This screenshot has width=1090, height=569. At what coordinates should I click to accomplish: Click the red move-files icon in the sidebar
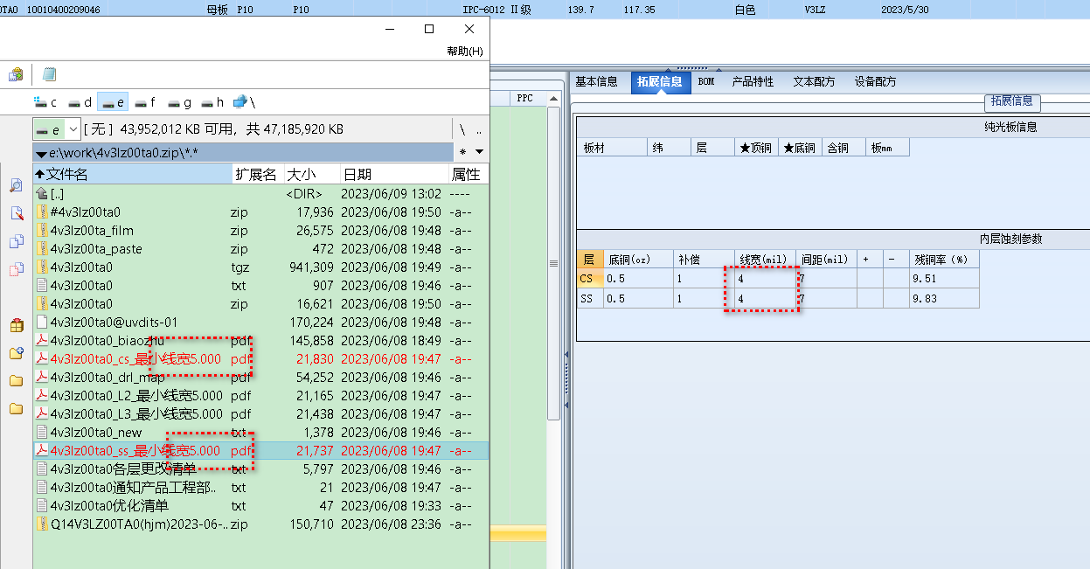[16, 269]
